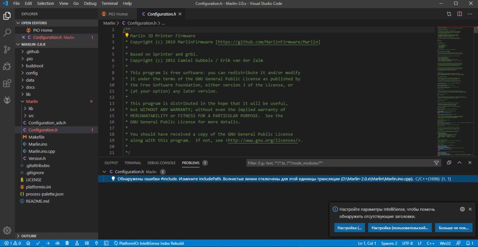Image resolution: width=478 pixels, height=247 pixels.
Task: Click the 'Больше не пок...' button
Action: (x=454, y=228)
